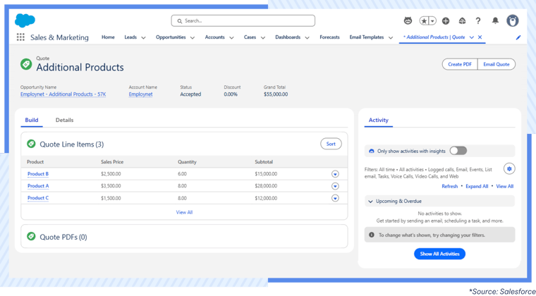The image size is (536, 296).
Task: Click the Quote PDFs tag icon
Action: click(x=31, y=236)
